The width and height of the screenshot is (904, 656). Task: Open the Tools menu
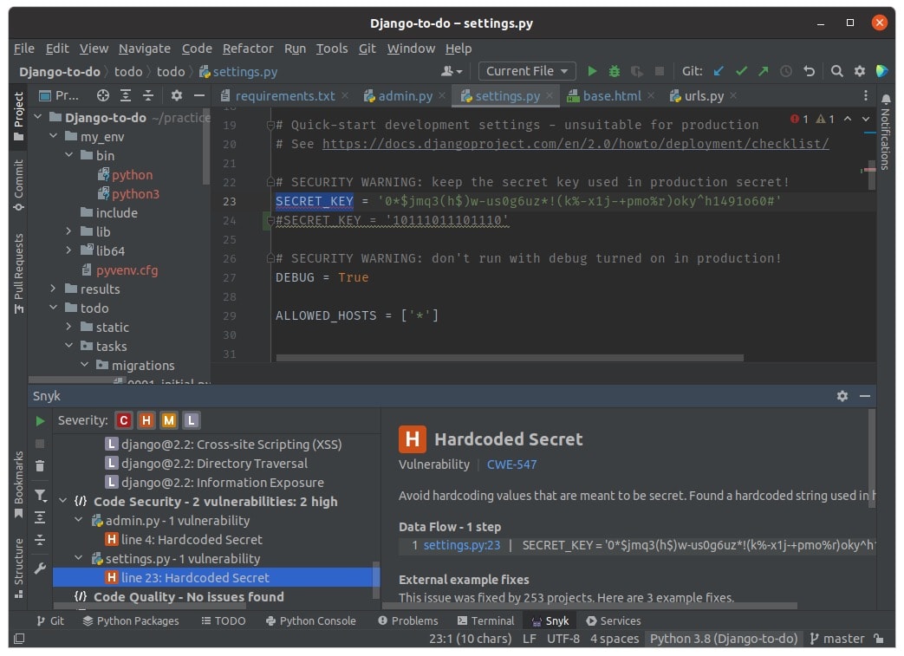331,49
